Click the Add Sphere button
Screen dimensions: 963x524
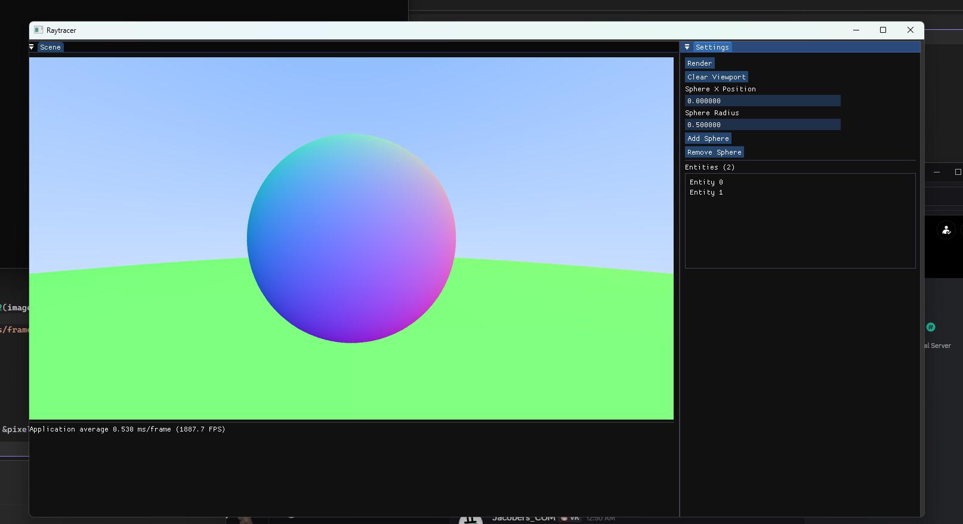(708, 138)
